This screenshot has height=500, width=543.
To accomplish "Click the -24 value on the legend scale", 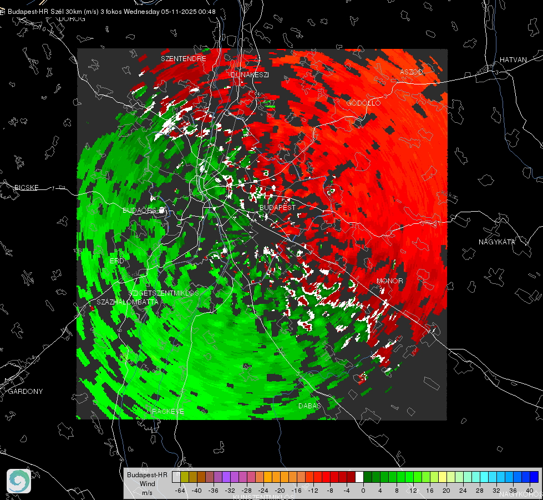I will point(263,491).
